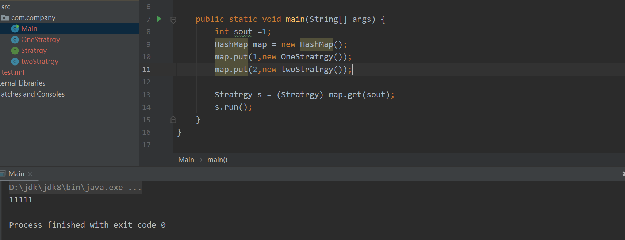
Task: Open the OneStratrgy class file
Action: click(41, 39)
